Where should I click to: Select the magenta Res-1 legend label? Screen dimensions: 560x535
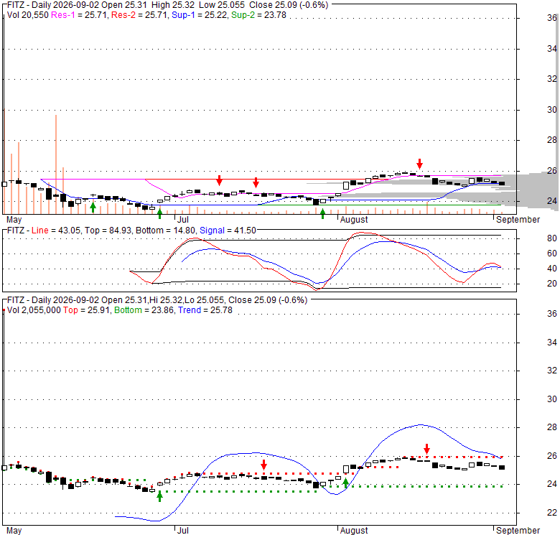tap(63, 15)
